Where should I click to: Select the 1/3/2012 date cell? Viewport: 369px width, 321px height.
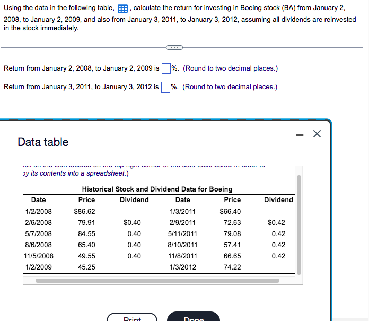tap(182, 267)
